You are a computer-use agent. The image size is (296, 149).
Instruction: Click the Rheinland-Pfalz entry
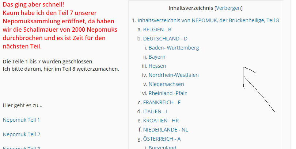click(168, 93)
